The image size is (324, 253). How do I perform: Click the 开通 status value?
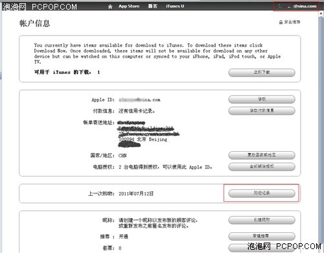123,236
